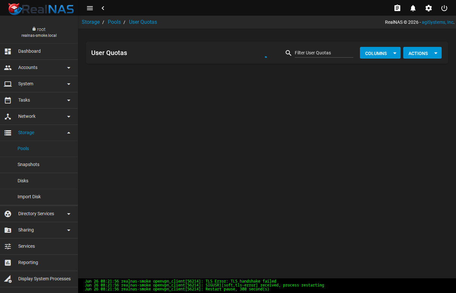Viewport: 456px width, 293px height.
Task: Go to the Dashboard menu item
Action: (39, 51)
